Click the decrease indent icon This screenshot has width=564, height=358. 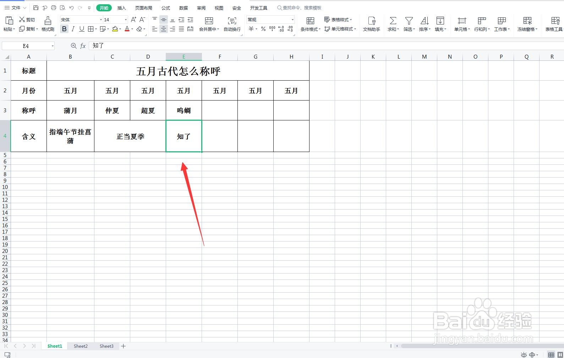(x=181, y=20)
